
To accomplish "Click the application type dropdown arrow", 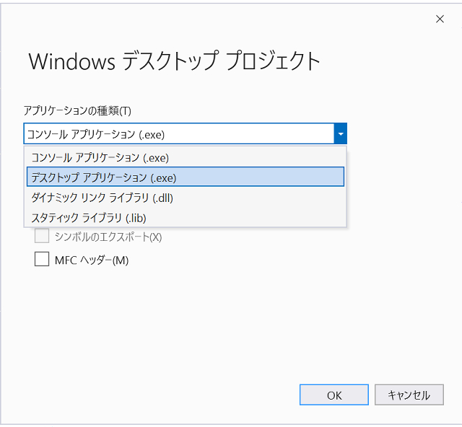I will pos(340,133).
